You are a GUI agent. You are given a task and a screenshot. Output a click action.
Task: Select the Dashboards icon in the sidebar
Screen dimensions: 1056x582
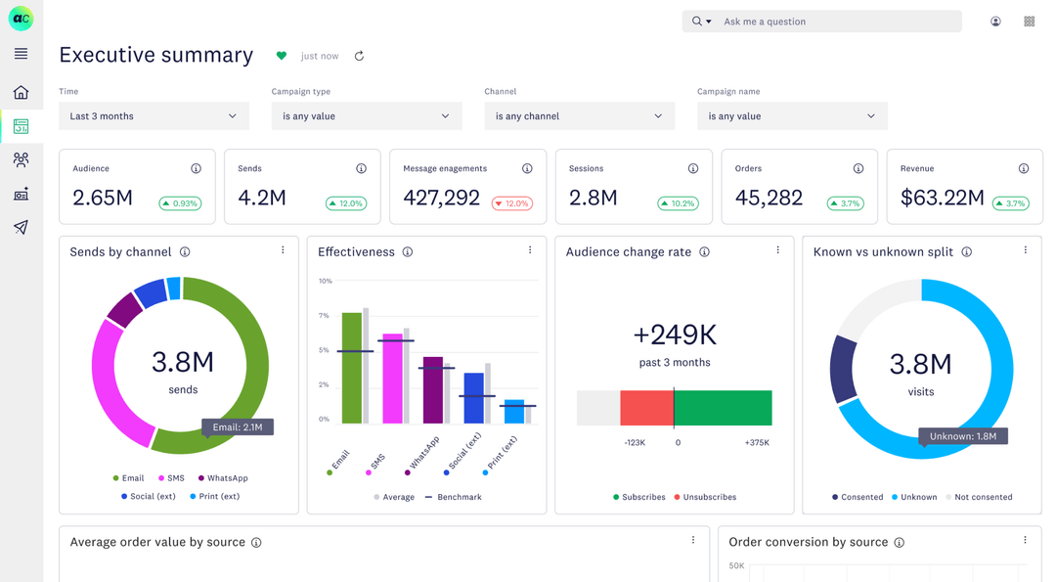pyautogui.click(x=22, y=126)
